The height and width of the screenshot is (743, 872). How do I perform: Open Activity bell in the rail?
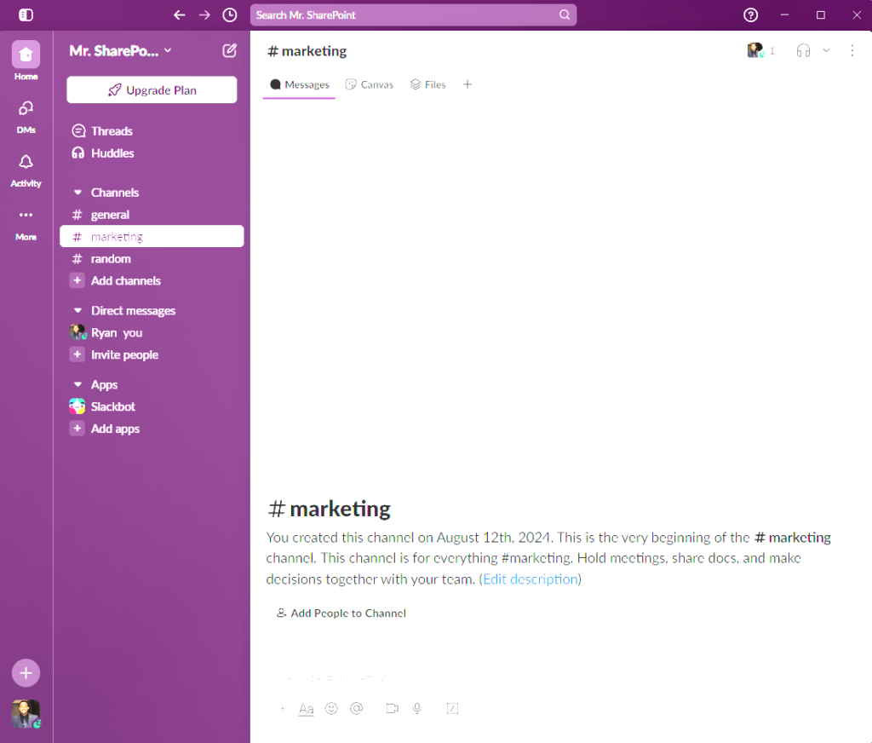click(26, 171)
